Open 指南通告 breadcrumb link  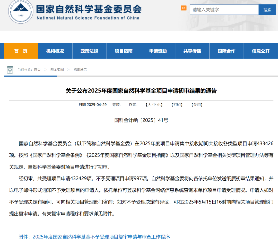click(80, 70)
